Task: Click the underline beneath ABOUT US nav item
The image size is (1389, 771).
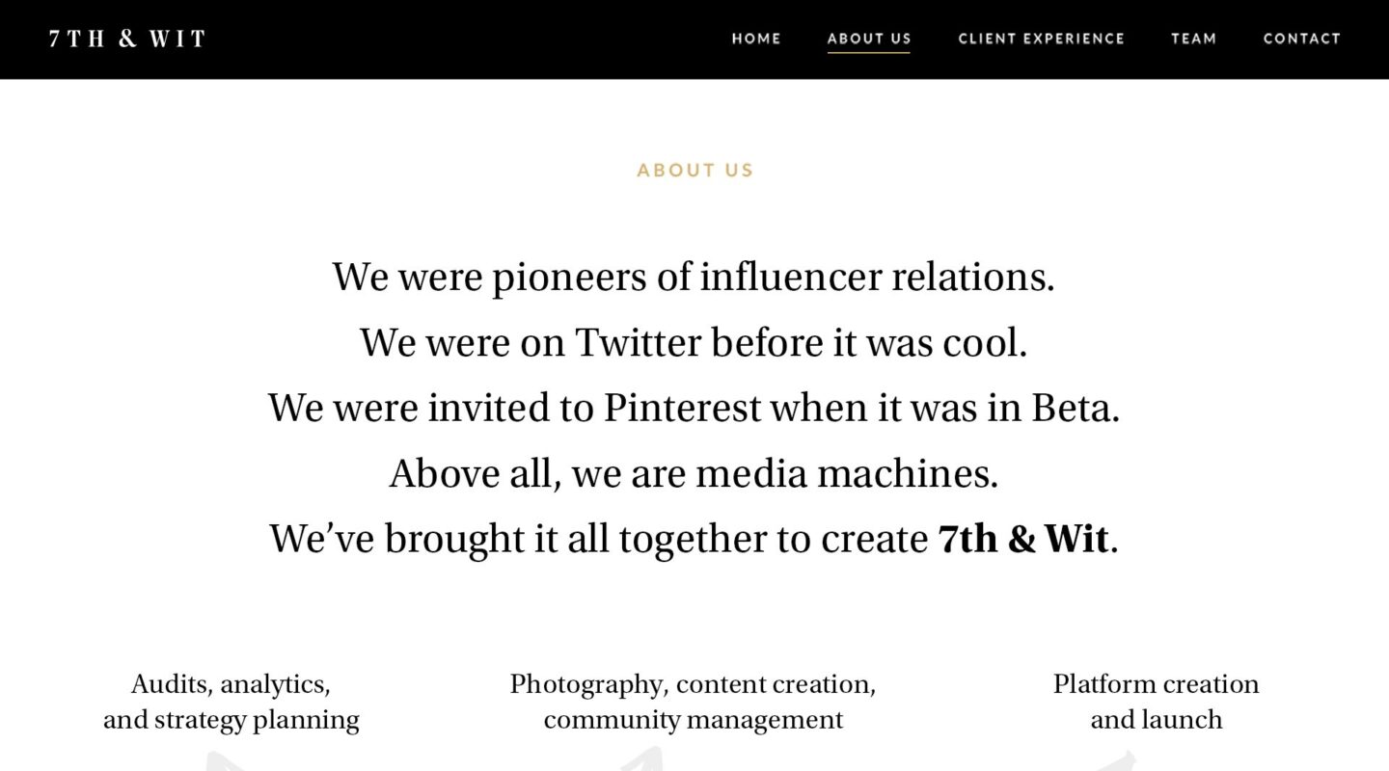Action: point(869,53)
